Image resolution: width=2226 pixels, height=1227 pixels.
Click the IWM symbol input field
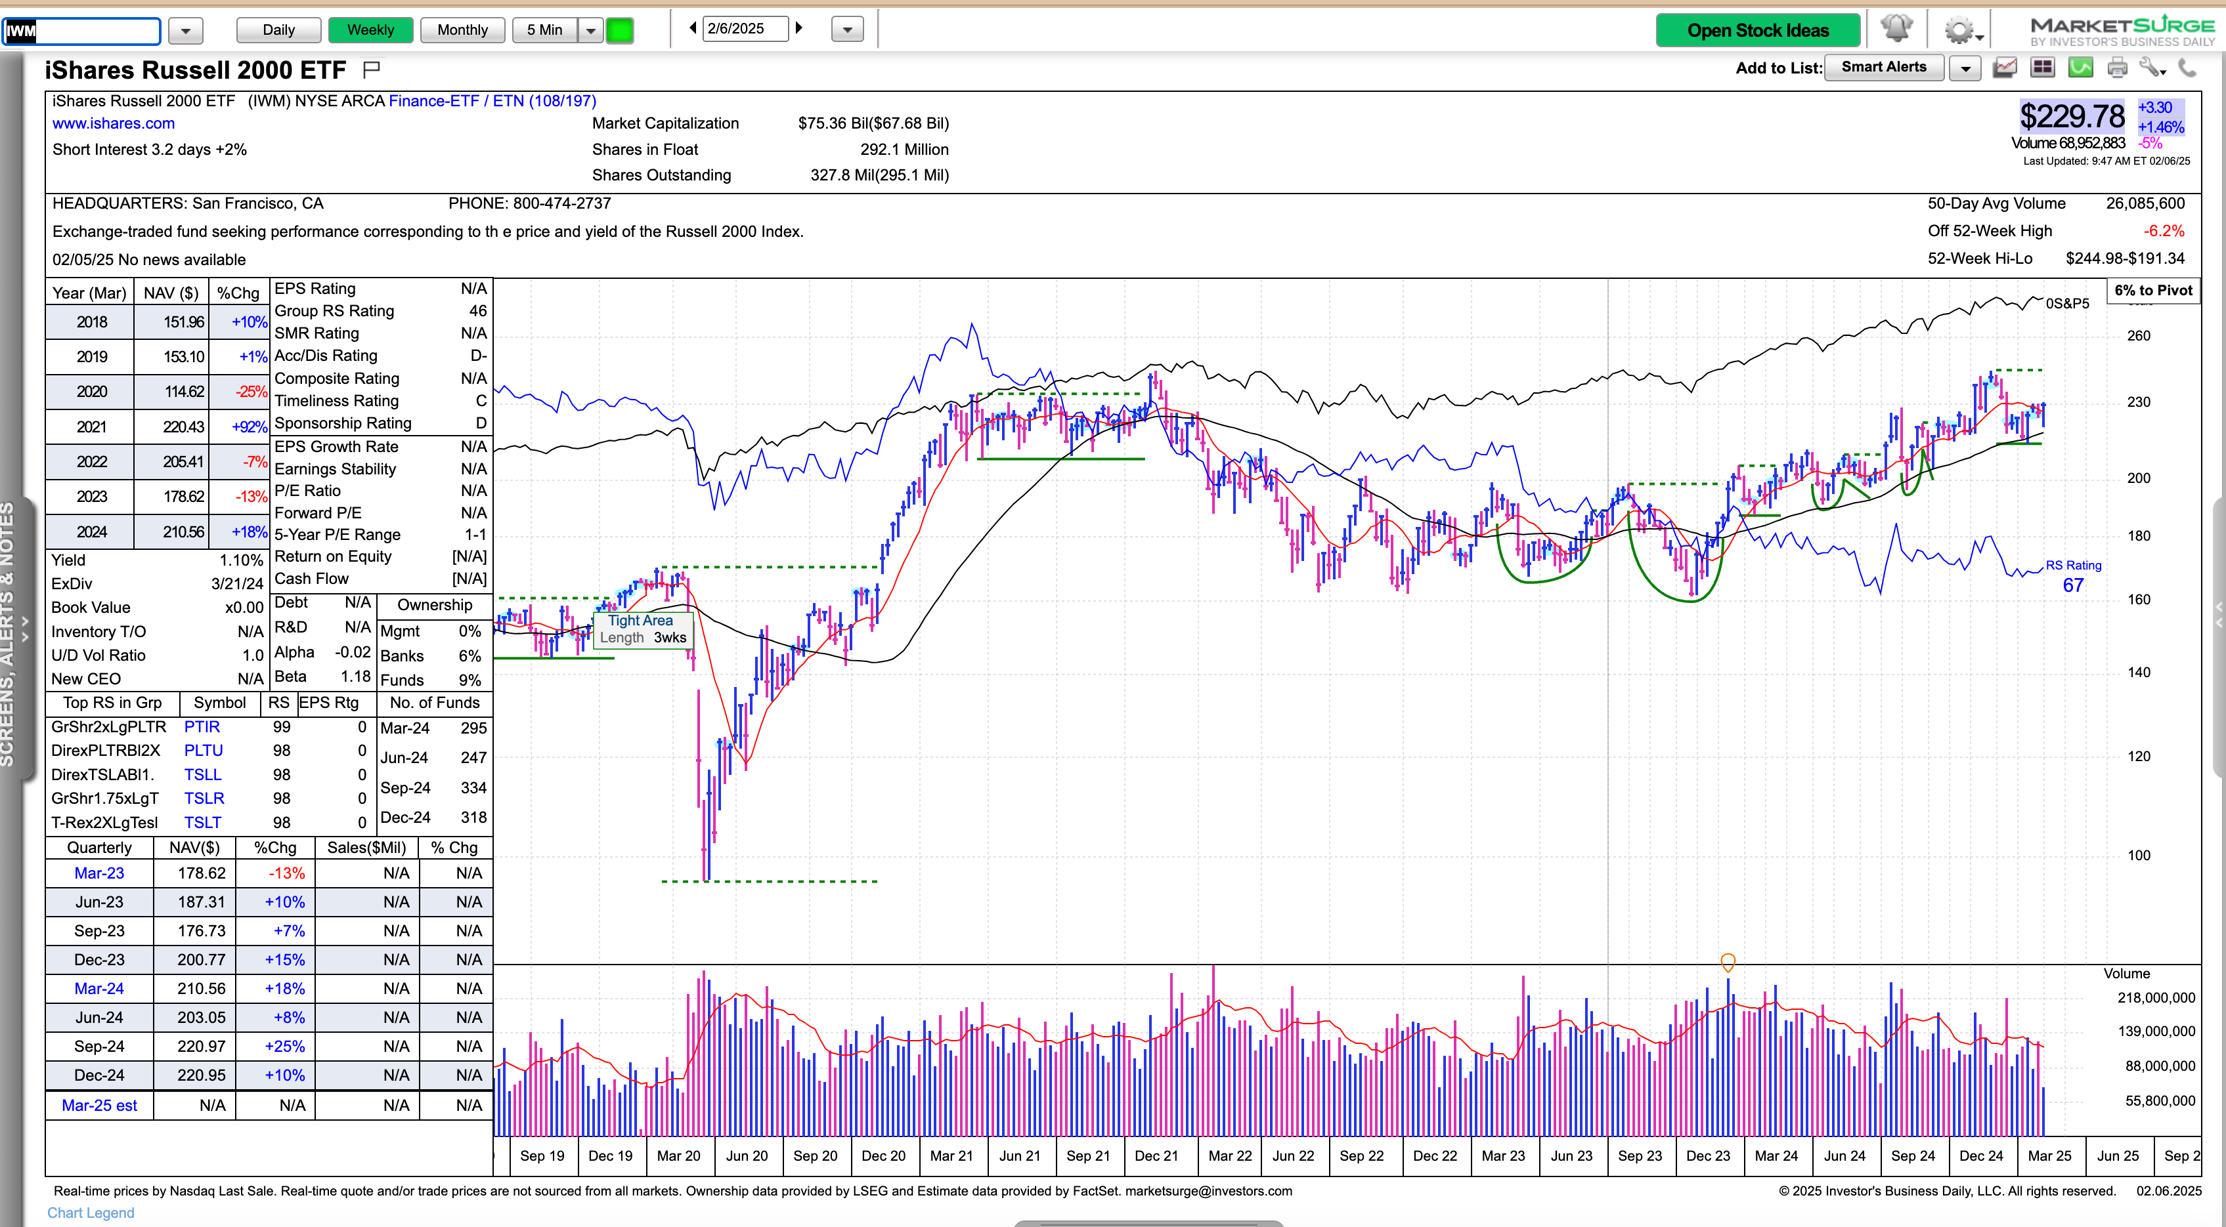[x=82, y=31]
